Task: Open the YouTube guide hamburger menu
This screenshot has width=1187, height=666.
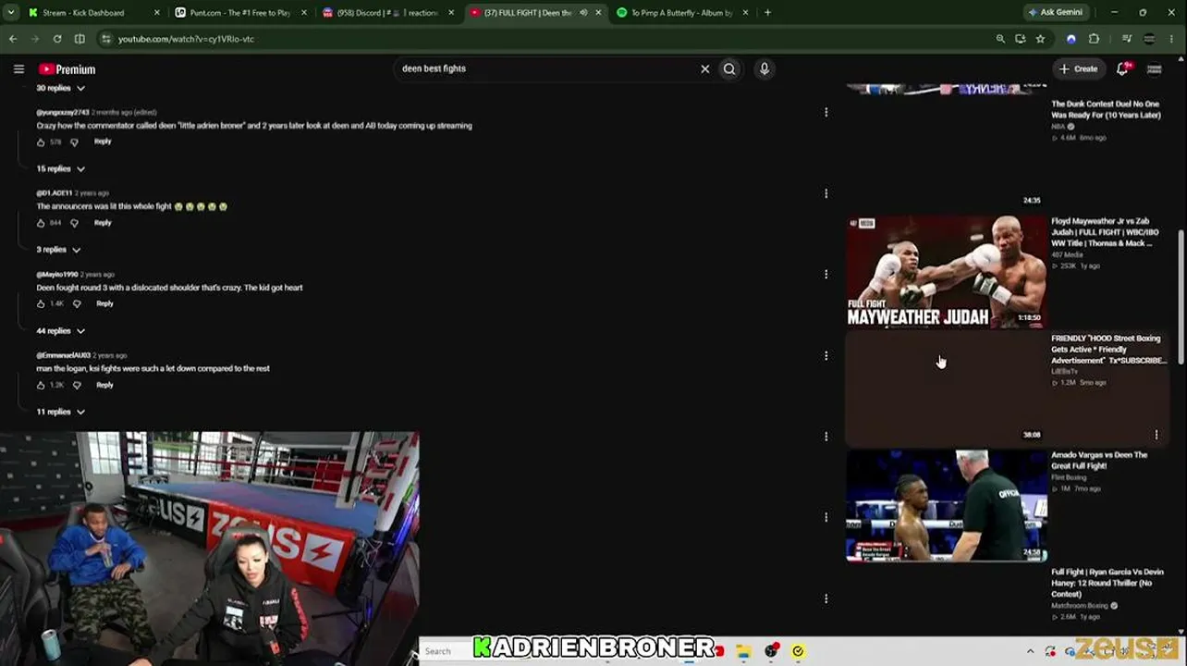Action: (x=18, y=68)
